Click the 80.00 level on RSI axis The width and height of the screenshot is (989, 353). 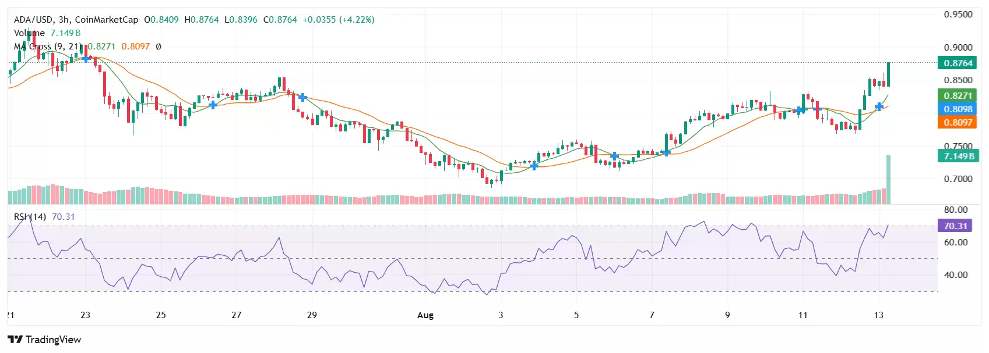pyautogui.click(x=955, y=210)
